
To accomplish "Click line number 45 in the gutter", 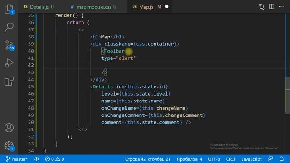I will (31, 86).
